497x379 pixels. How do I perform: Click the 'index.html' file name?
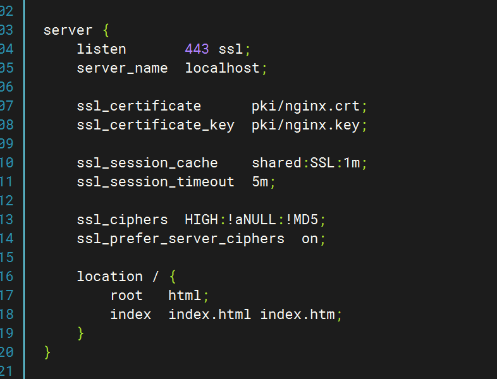(209, 315)
